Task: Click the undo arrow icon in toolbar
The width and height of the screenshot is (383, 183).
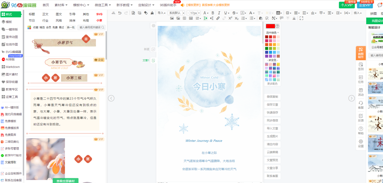Action: [120, 13]
